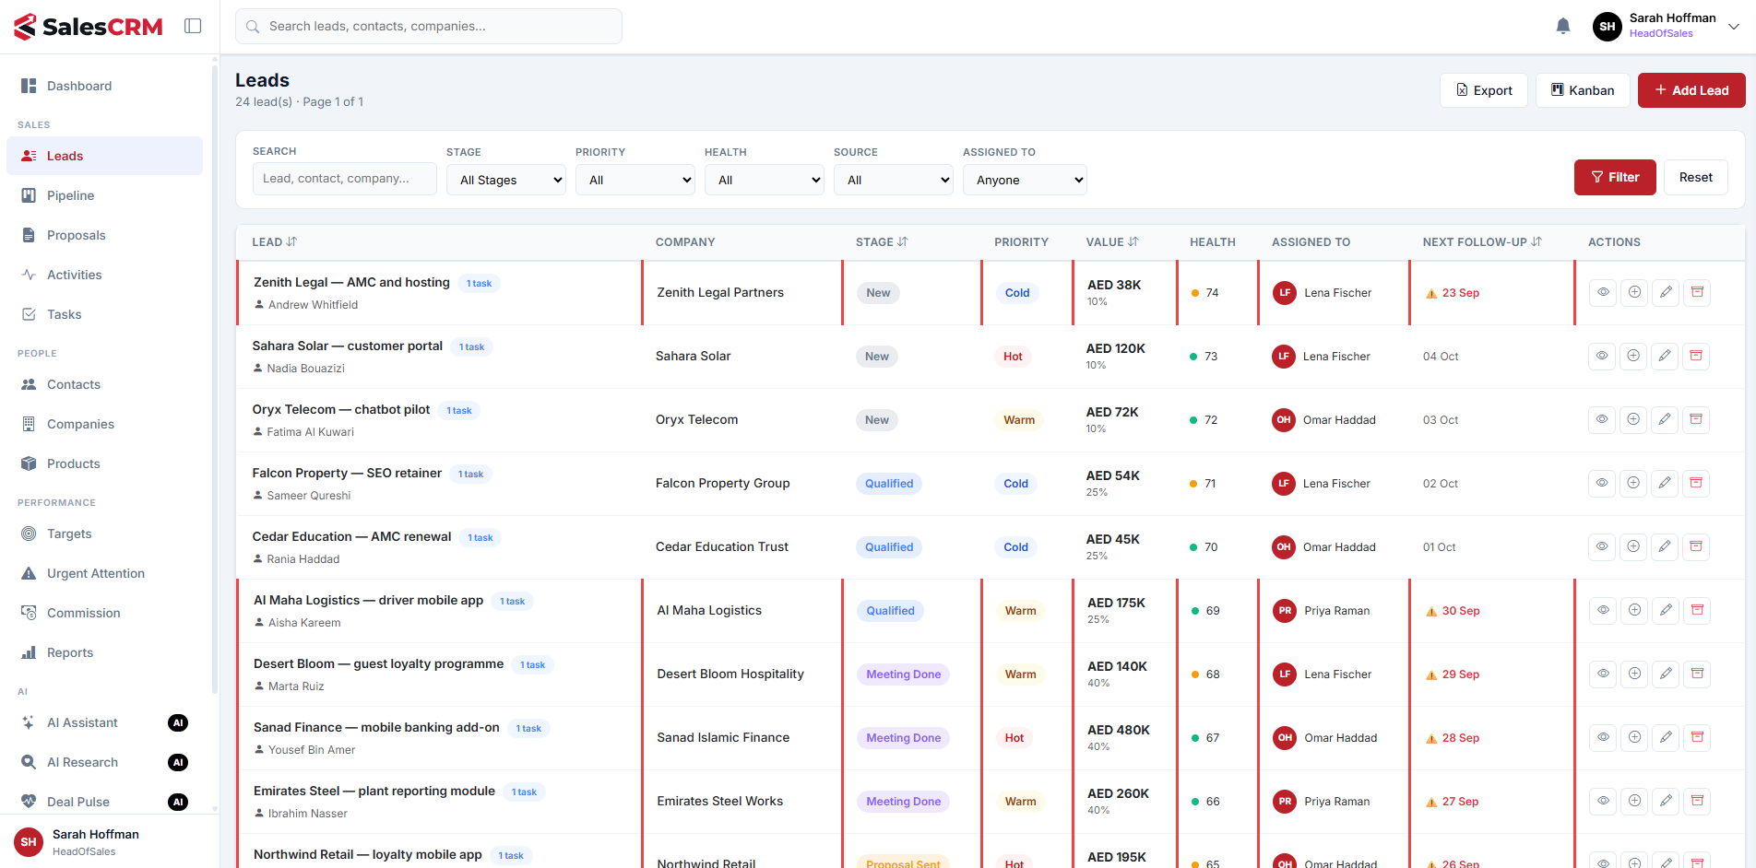Collapse the sidebar with the panel icon
The height and width of the screenshot is (868, 1756).
(x=193, y=26)
